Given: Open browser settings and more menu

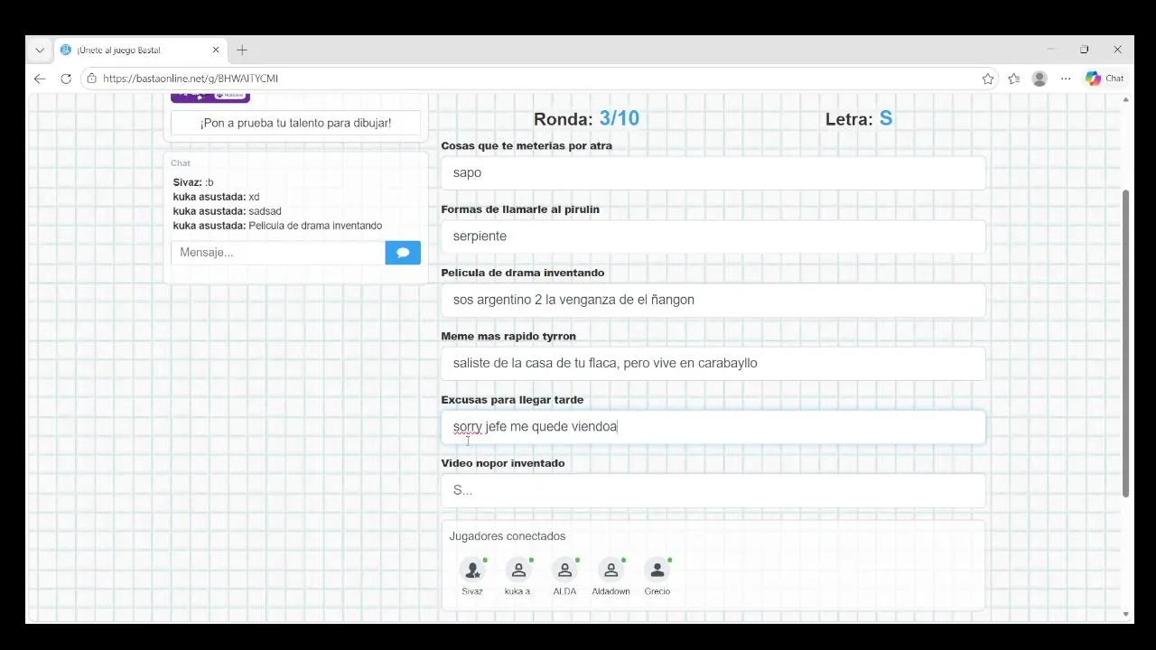Looking at the screenshot, I should (x=1066, y=79).
